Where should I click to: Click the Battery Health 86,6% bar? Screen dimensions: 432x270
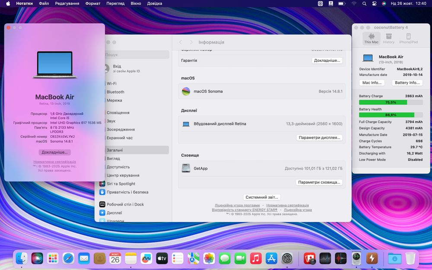(391, 115)
